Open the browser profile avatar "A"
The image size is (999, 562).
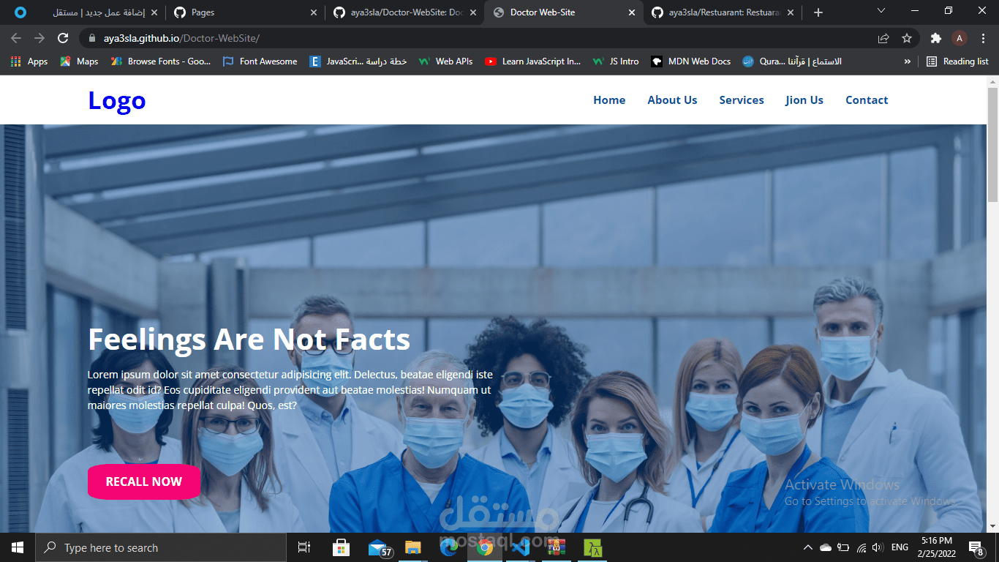(960, 38)
